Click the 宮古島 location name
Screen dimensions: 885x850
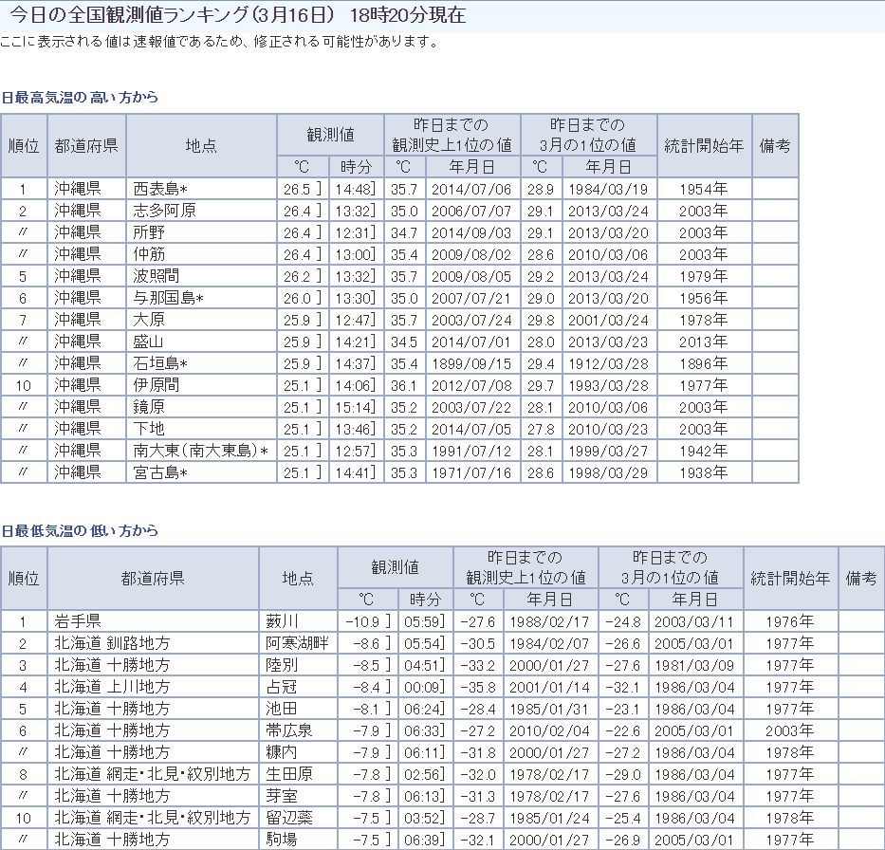tap(160, 472)
